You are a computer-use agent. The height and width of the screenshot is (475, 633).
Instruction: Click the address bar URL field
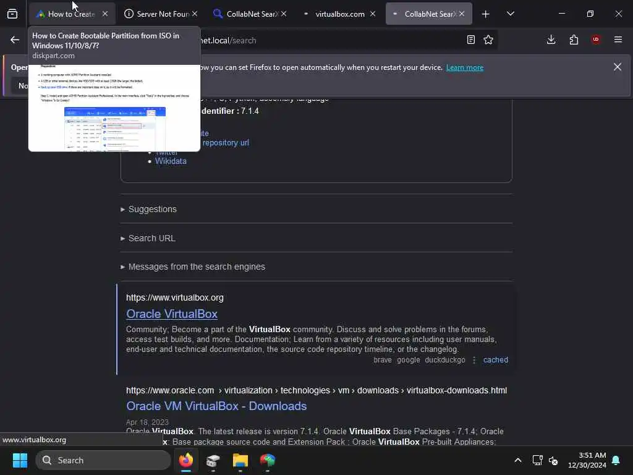point(331,40)
